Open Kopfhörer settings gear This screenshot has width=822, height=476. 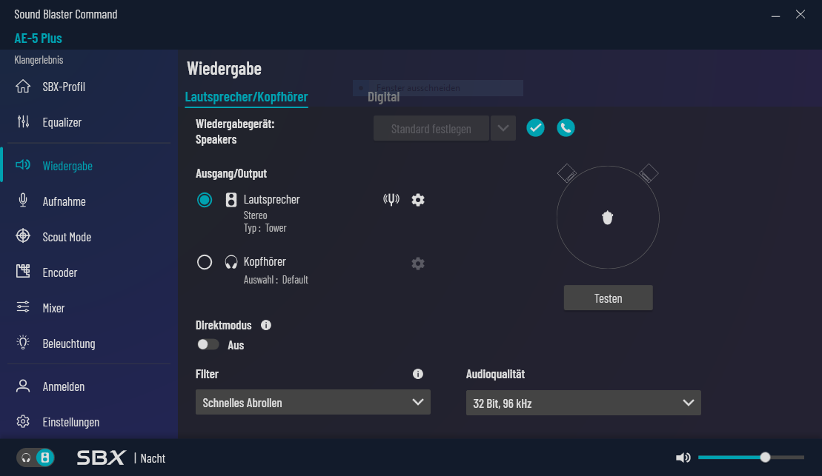click(418, 264)
